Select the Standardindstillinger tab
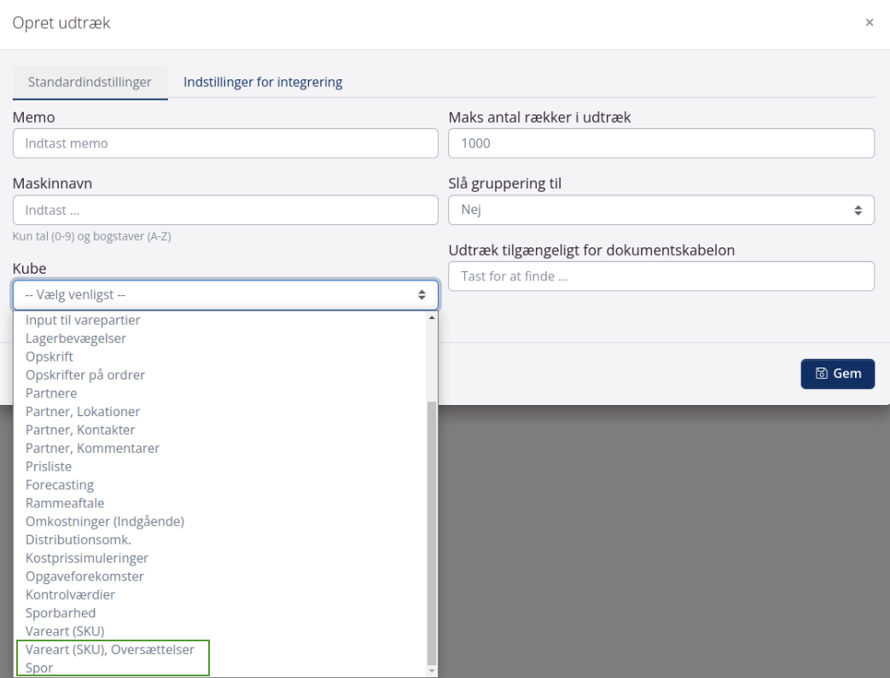The height and width of the screenshot is (678, 890). click(90, 83)
